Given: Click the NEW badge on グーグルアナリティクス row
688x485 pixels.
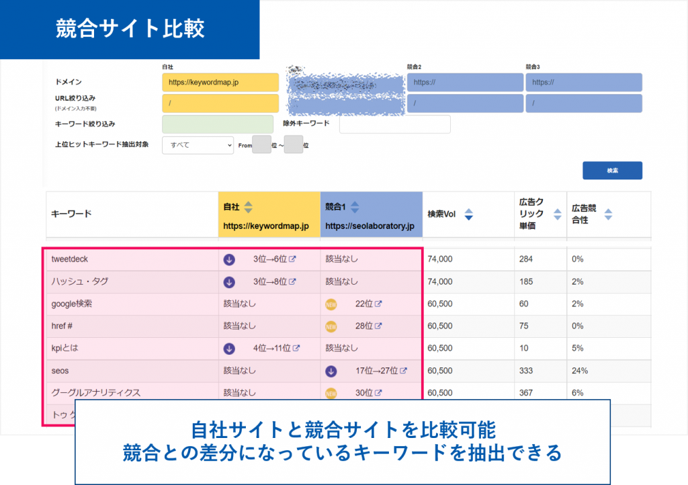Looking at the screenshot, I should coord(331,392).
